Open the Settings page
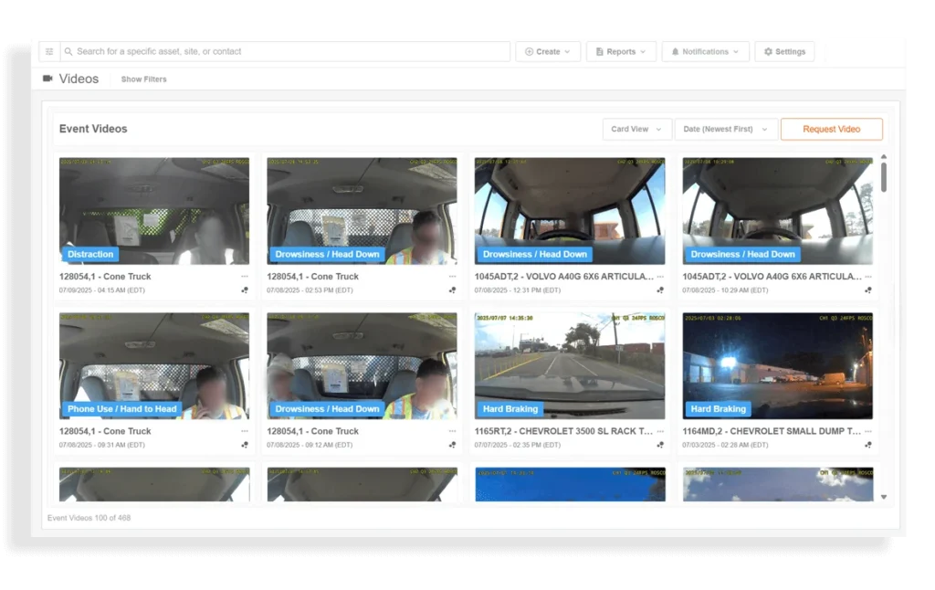Viewport: 935px width, 590px height. coord(784,52)
